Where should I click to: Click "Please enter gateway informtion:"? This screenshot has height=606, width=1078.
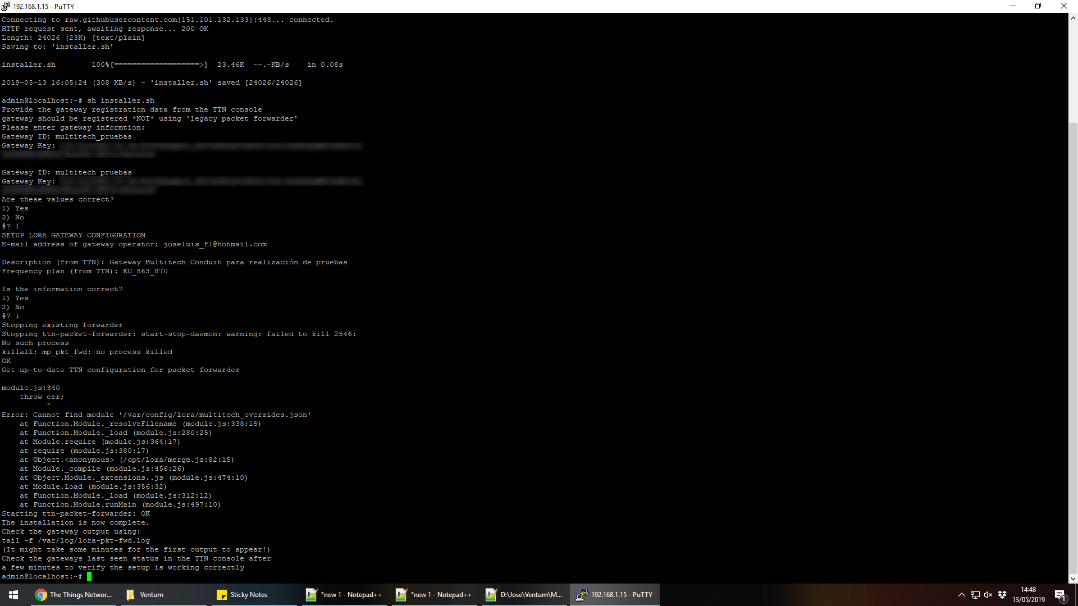tap(73, 127)
